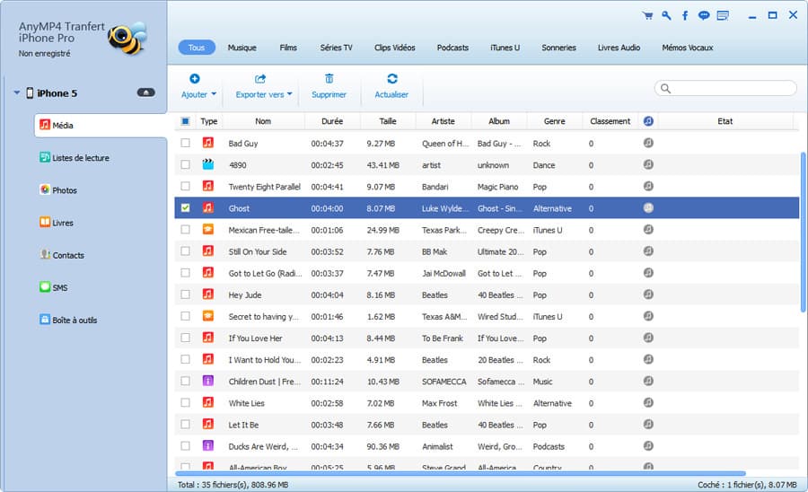Click the 'SOFAMECCA' artist cell
The height and width of the screenshot is (492, 808).
[444, 382]
